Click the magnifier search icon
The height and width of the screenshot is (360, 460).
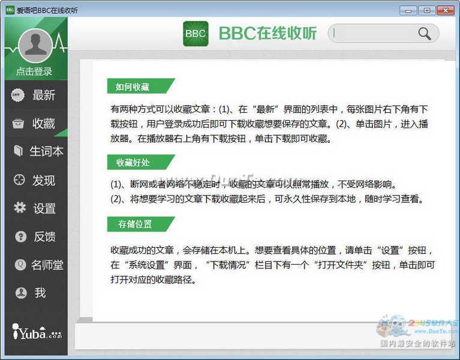point(425,34)
